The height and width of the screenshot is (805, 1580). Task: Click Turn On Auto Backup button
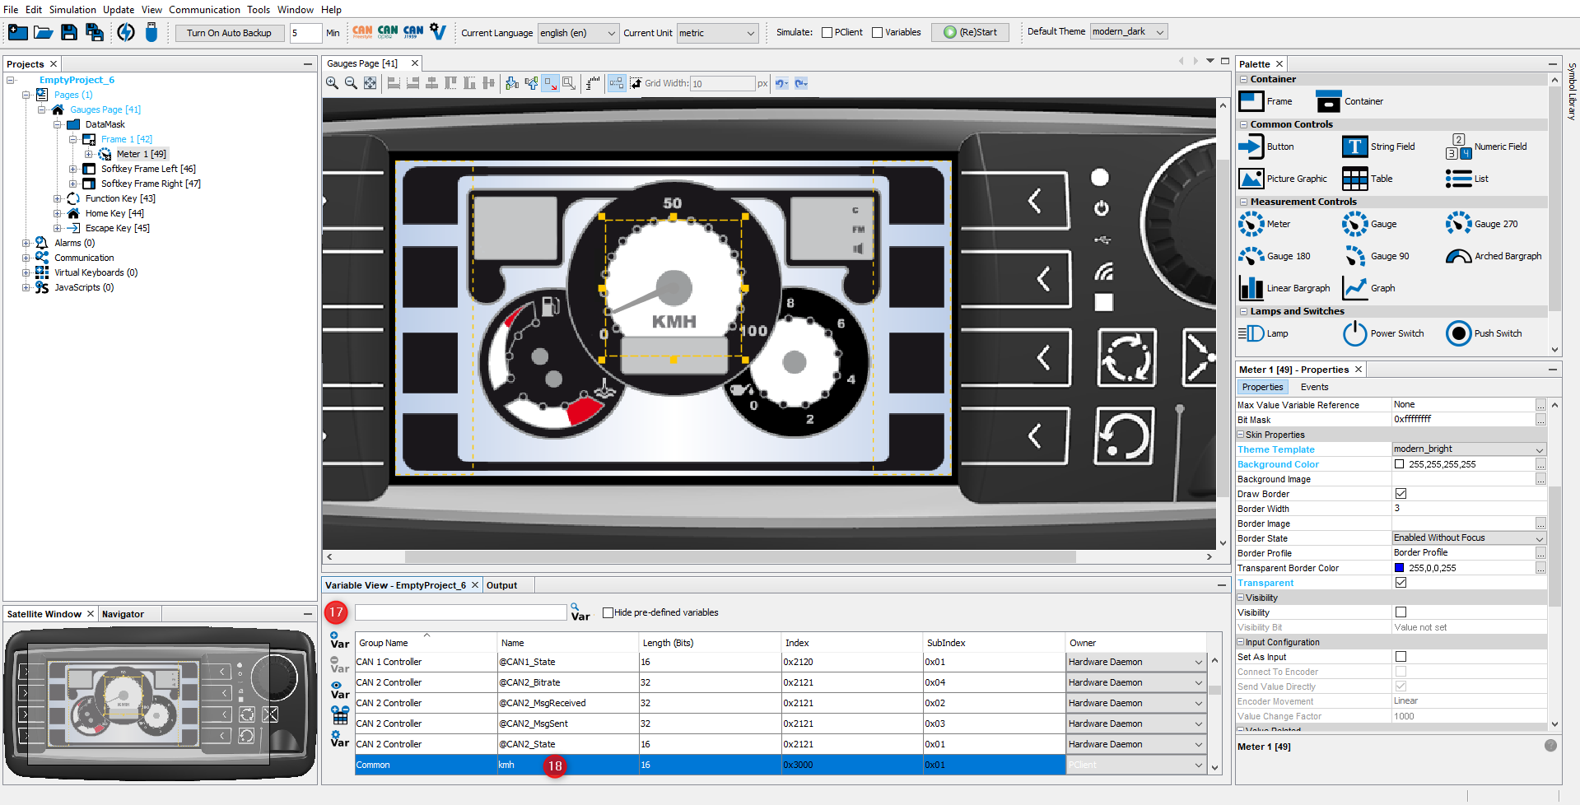(229, 33)
